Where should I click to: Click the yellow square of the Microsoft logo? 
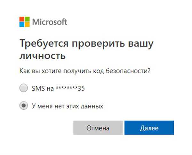tap(27, 25)
